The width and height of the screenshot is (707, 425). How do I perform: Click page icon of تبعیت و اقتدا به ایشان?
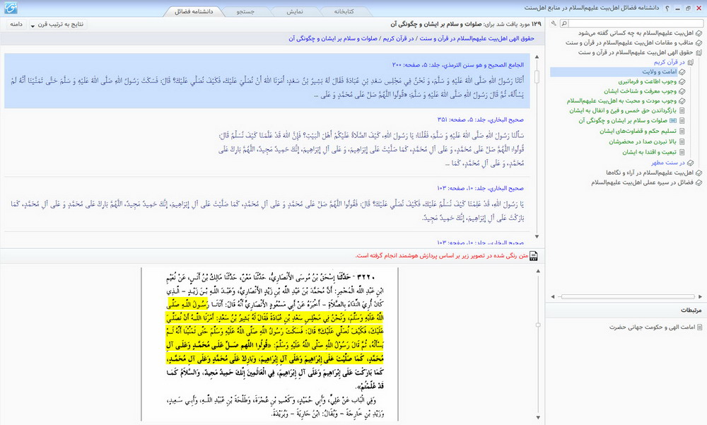click(682, 153)
